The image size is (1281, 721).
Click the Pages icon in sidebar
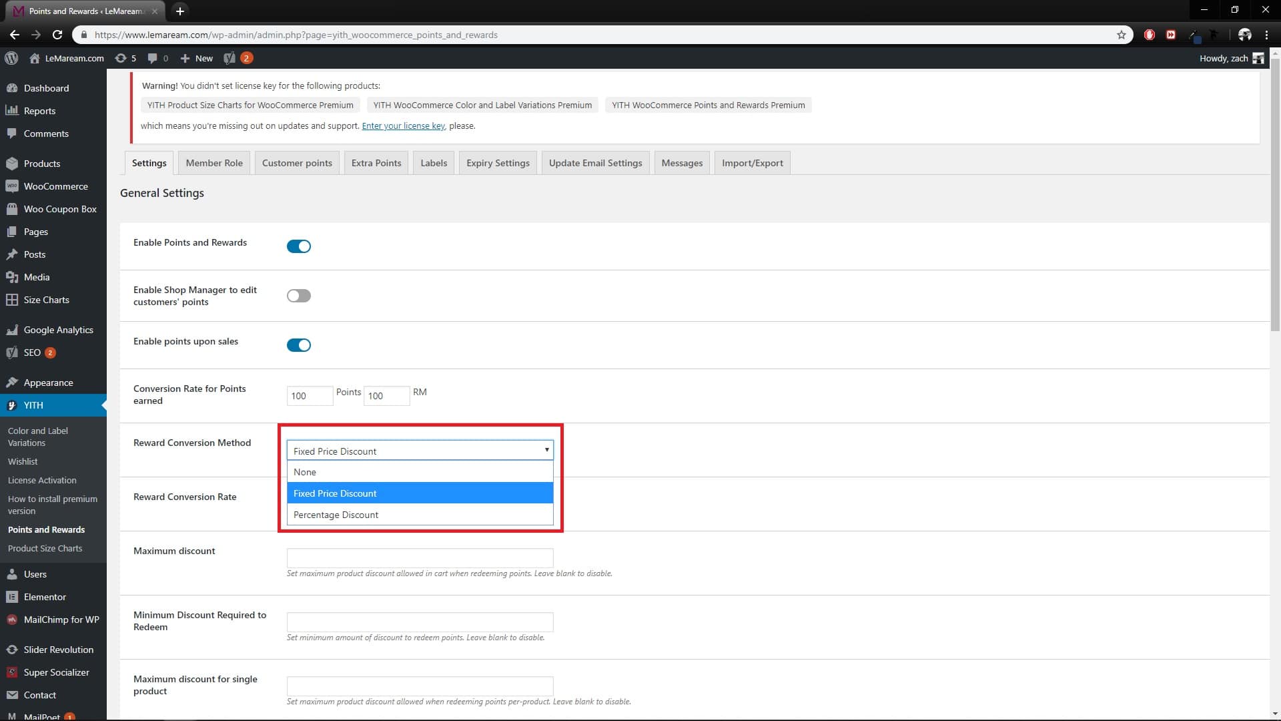point(12,232)
